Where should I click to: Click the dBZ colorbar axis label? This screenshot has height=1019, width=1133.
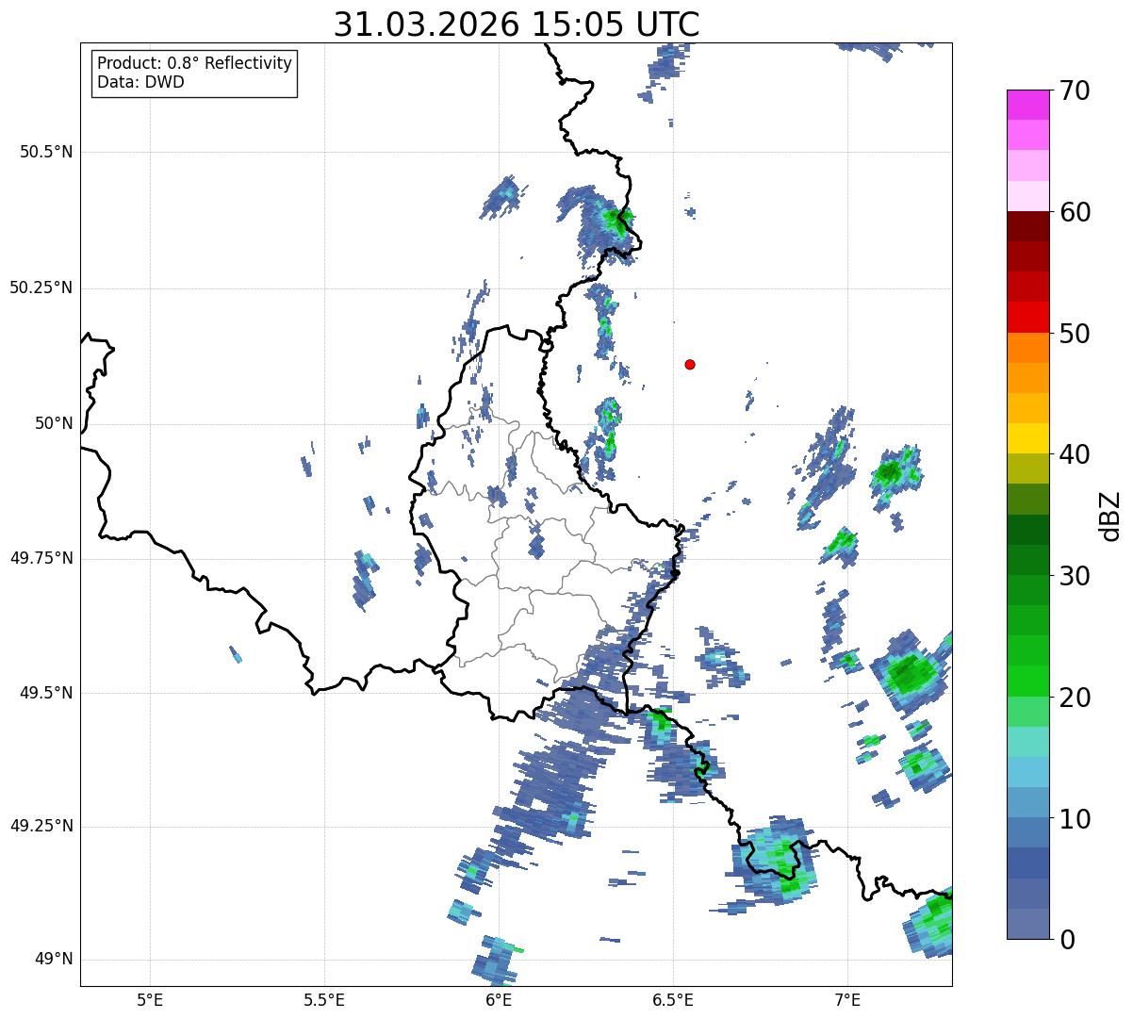(x=1110, y=515)
